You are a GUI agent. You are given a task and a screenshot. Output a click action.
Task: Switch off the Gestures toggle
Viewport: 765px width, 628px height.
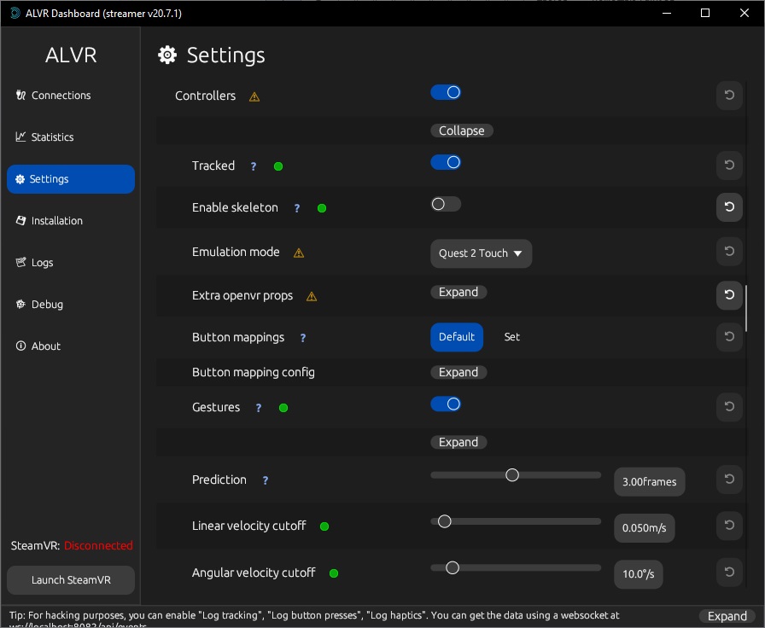(x=446, y=404)
